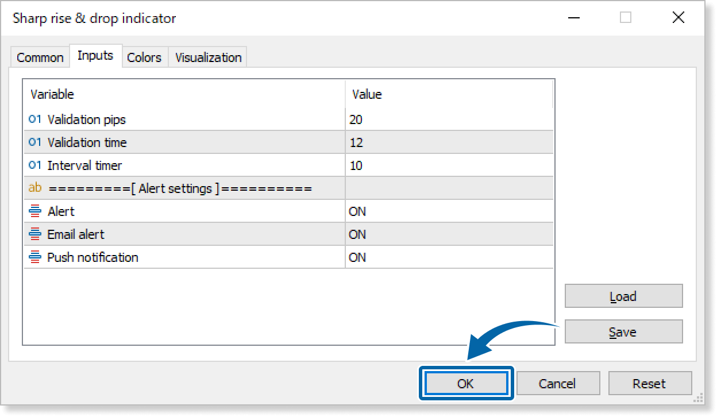This screenshot has height=417, width=717.
Task: Switch to the Common tab
Action: 40,57
